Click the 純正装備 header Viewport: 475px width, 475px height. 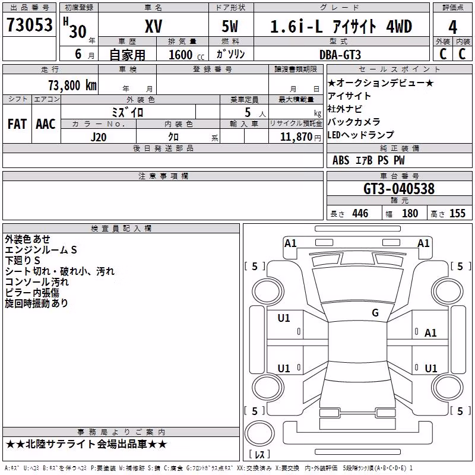[399, 148]
